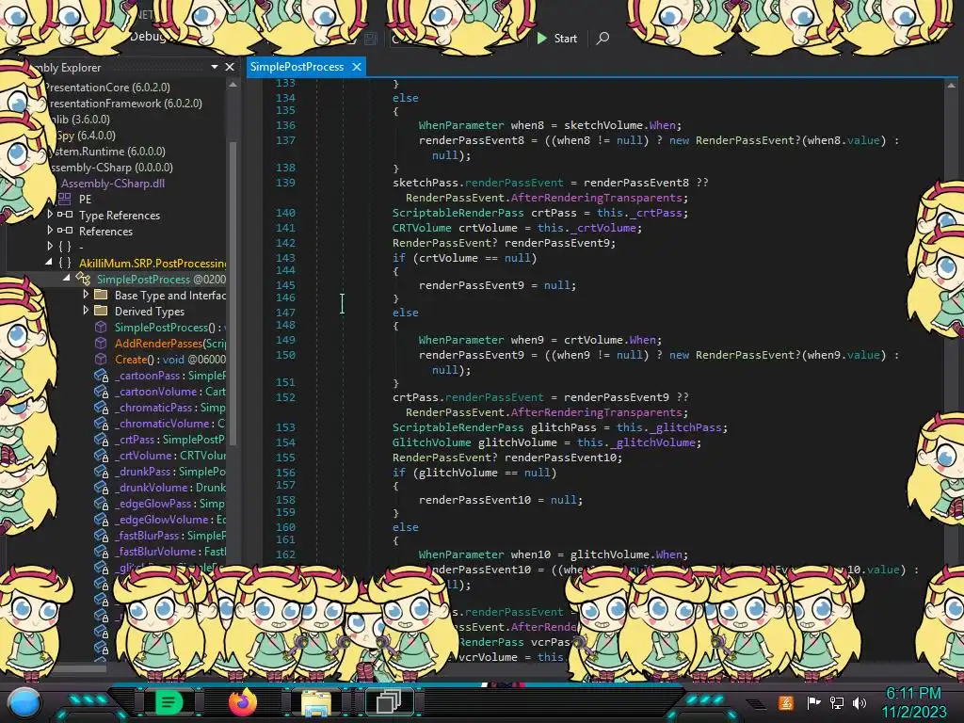Click the _crtPass private field icon
This screenshot has height=723, width=964.
click(x=102, y=440)
